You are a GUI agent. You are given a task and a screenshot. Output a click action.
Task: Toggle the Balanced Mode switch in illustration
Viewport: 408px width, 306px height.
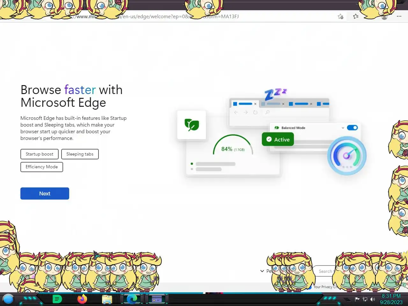pyautogui.click(x=352, y=128)
